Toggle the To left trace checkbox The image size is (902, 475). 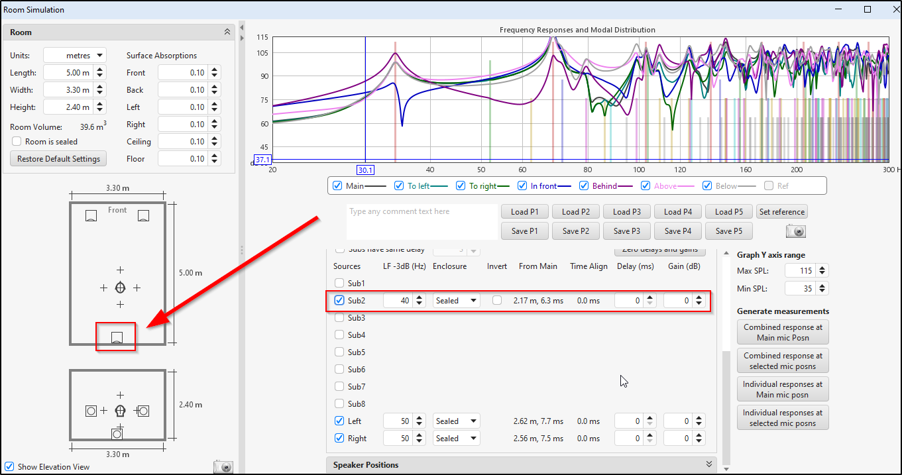coord(399,186)
